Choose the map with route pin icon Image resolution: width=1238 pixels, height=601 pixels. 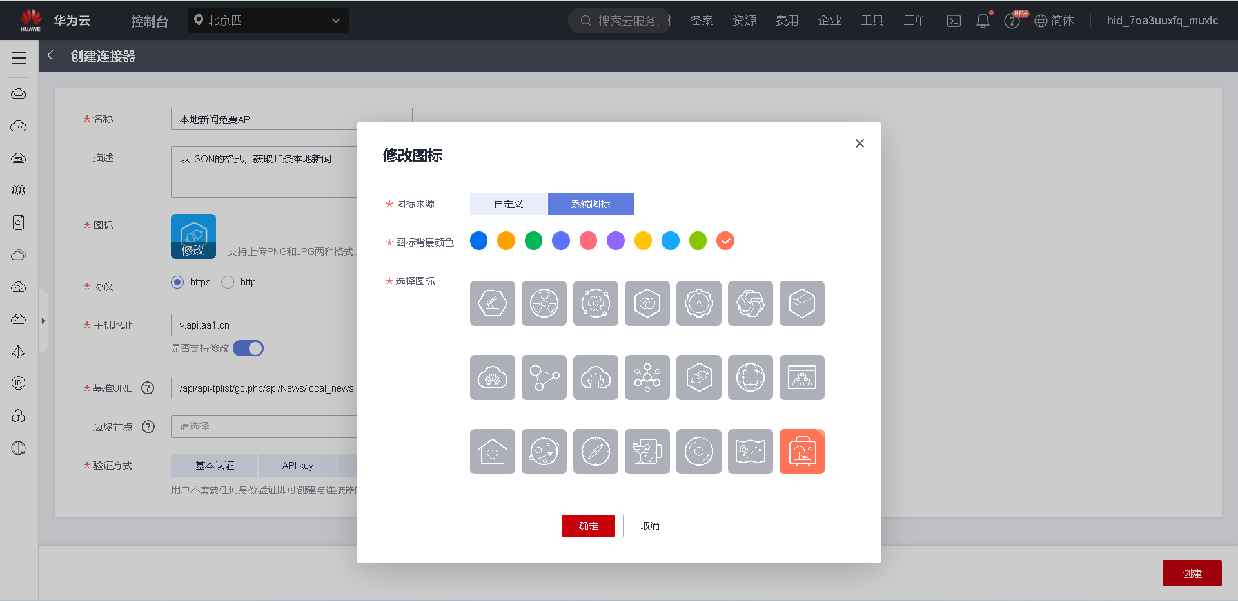(x=751, y=452)
